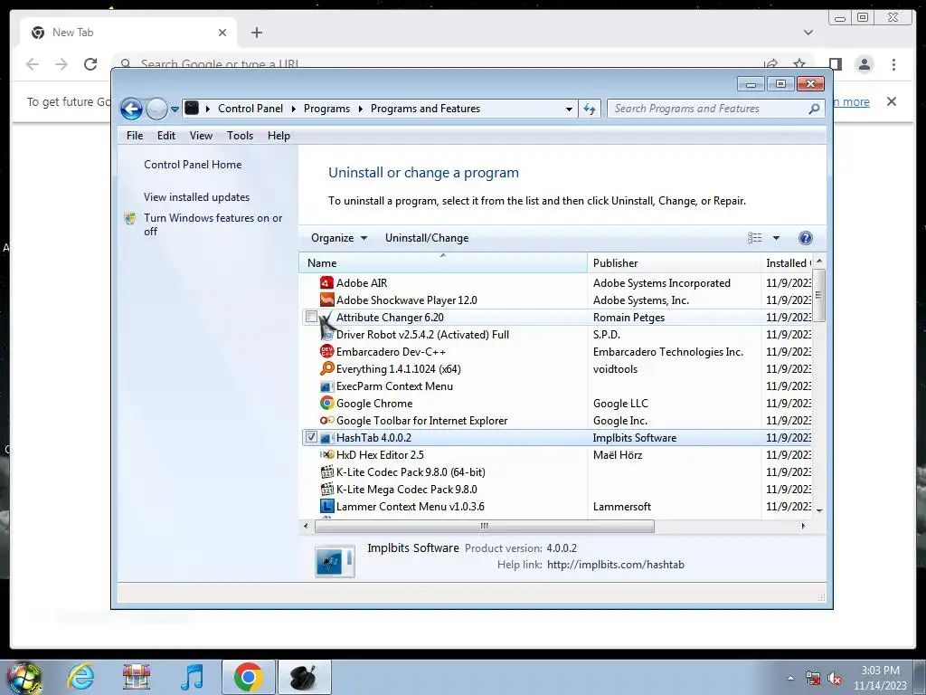The image size is (926, 695).
Task: Click the HashTab details pane thumbnail
Action: pos(335,560)
